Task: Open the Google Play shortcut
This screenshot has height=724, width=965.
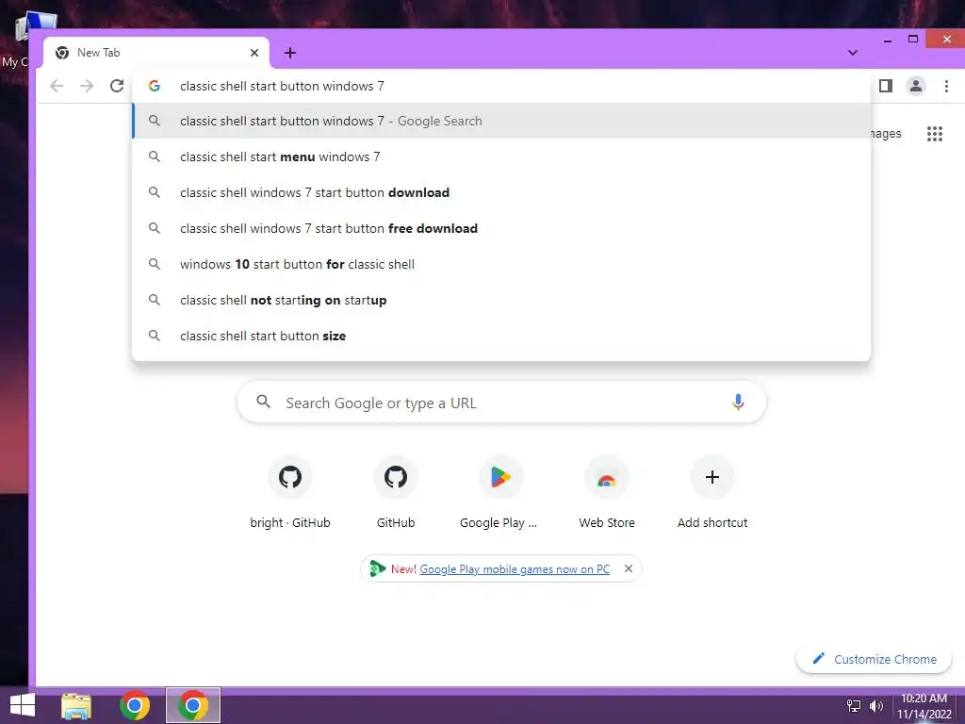Action: click(501, 492)
